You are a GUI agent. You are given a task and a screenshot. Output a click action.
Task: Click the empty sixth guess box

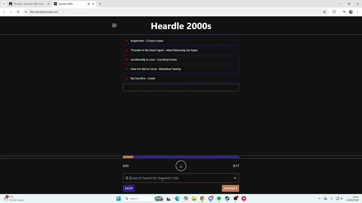click(x=181, y=87)
